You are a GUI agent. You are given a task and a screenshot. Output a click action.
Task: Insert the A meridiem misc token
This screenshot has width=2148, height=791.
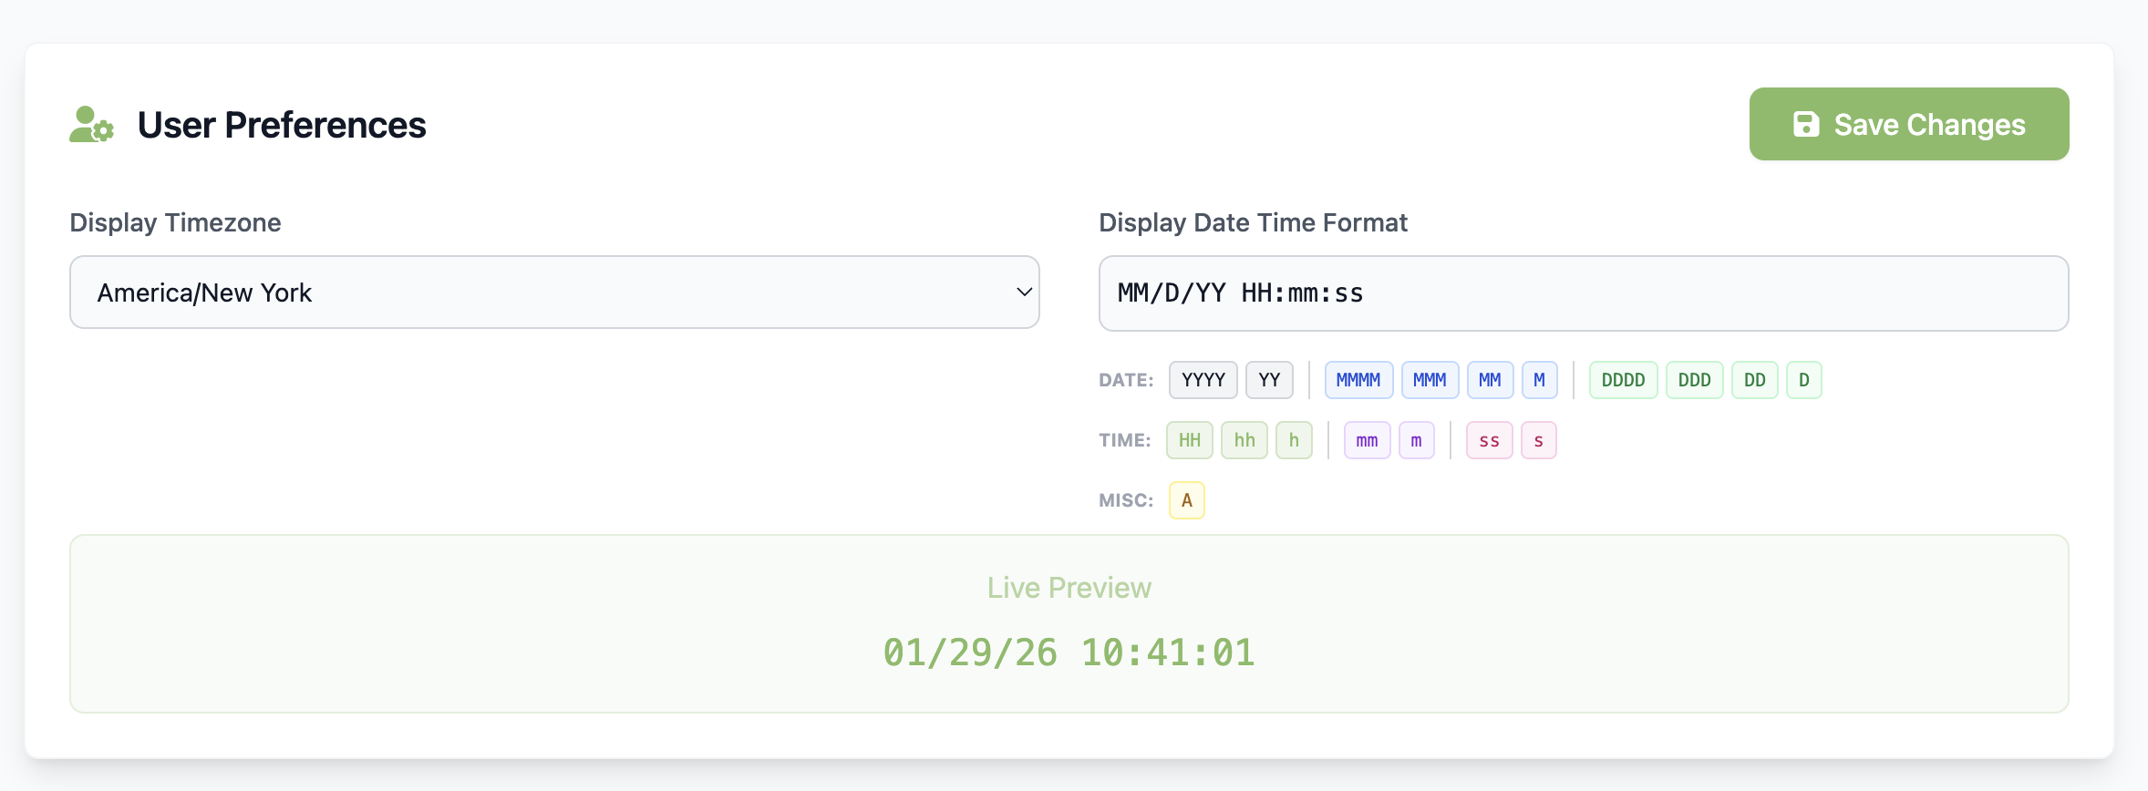tap(1186, 500)
